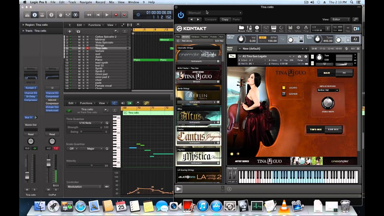The image size is (384, 216).
Task: Switch to Kontakt Files tab
Action: pyautogui.click(x=178, y=37)
